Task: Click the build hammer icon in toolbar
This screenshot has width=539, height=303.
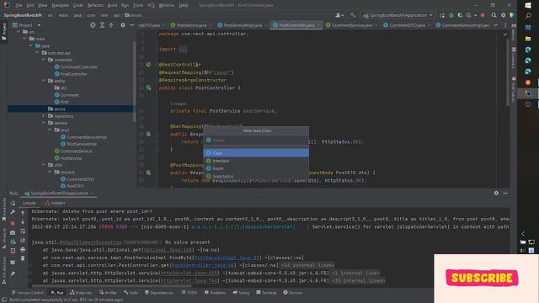Action: click(353, 15)
